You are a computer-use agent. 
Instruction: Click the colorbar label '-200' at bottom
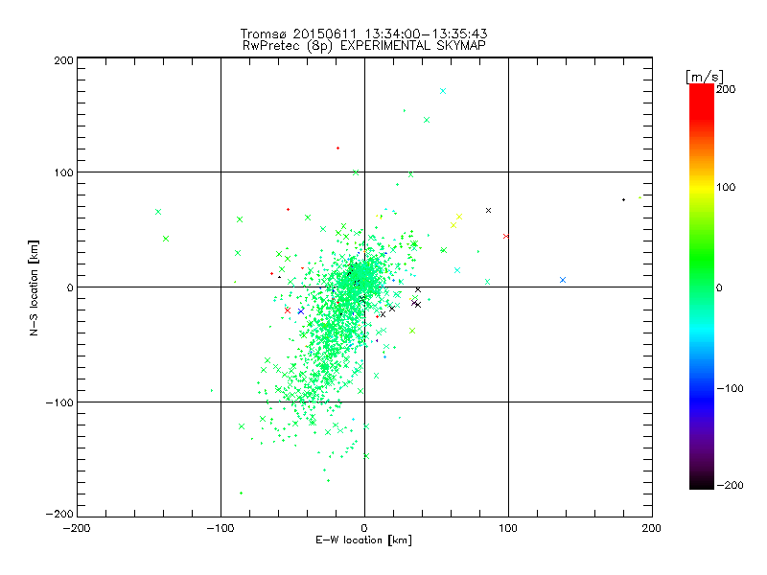coord(730,485)
